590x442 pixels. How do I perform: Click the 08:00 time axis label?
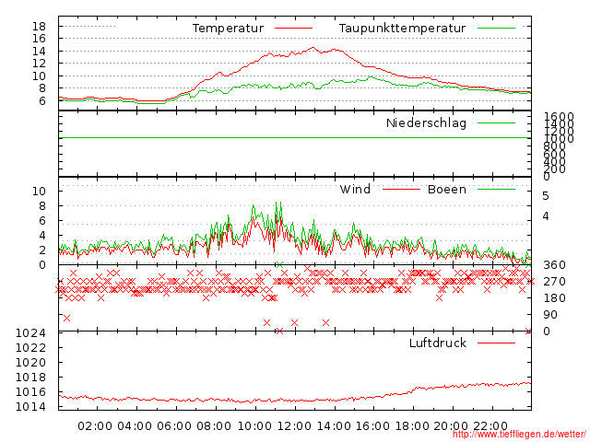[x=214, y=426]
